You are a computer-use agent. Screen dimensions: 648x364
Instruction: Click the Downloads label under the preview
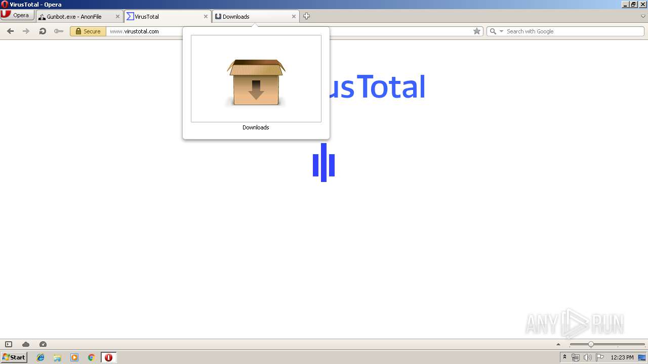pyautogui.click(x=256, y=127)
